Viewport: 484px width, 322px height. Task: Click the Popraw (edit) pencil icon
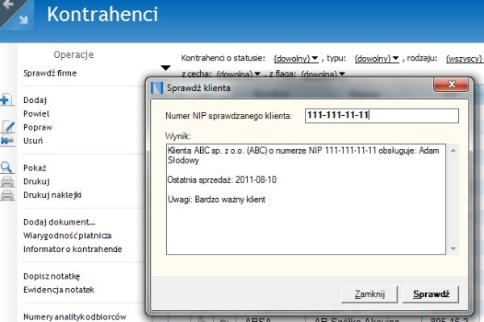[7, 127]
